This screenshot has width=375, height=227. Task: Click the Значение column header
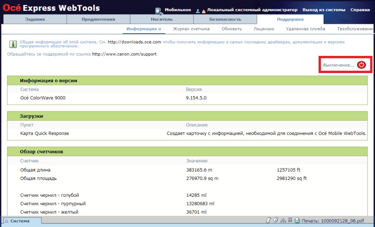197,161
